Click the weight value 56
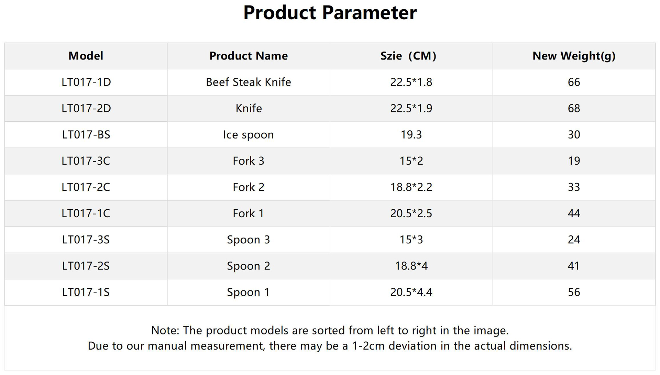660x375 pixels. coord(574,292)
